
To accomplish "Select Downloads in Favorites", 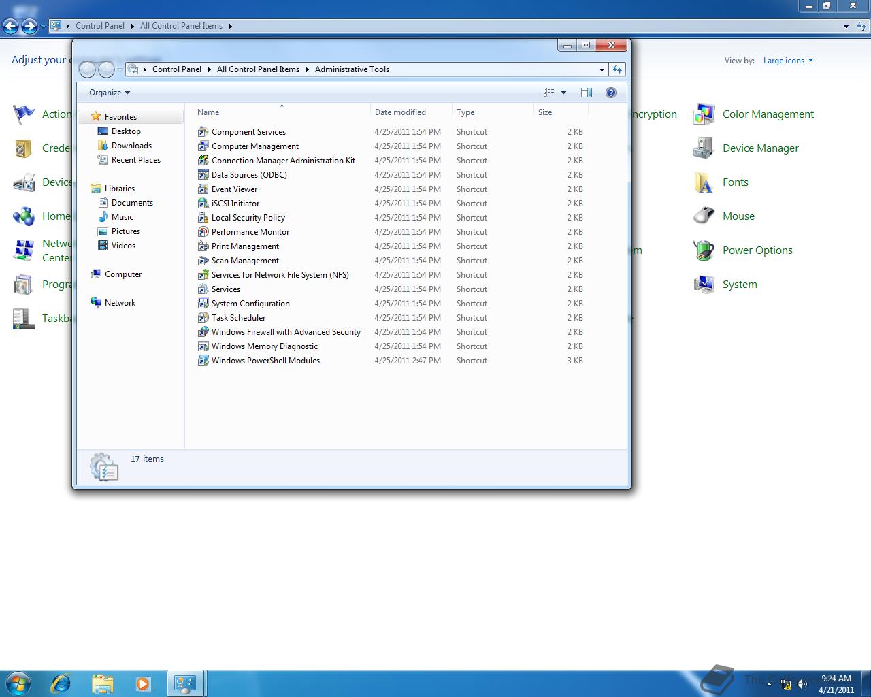I will point(131,146).
